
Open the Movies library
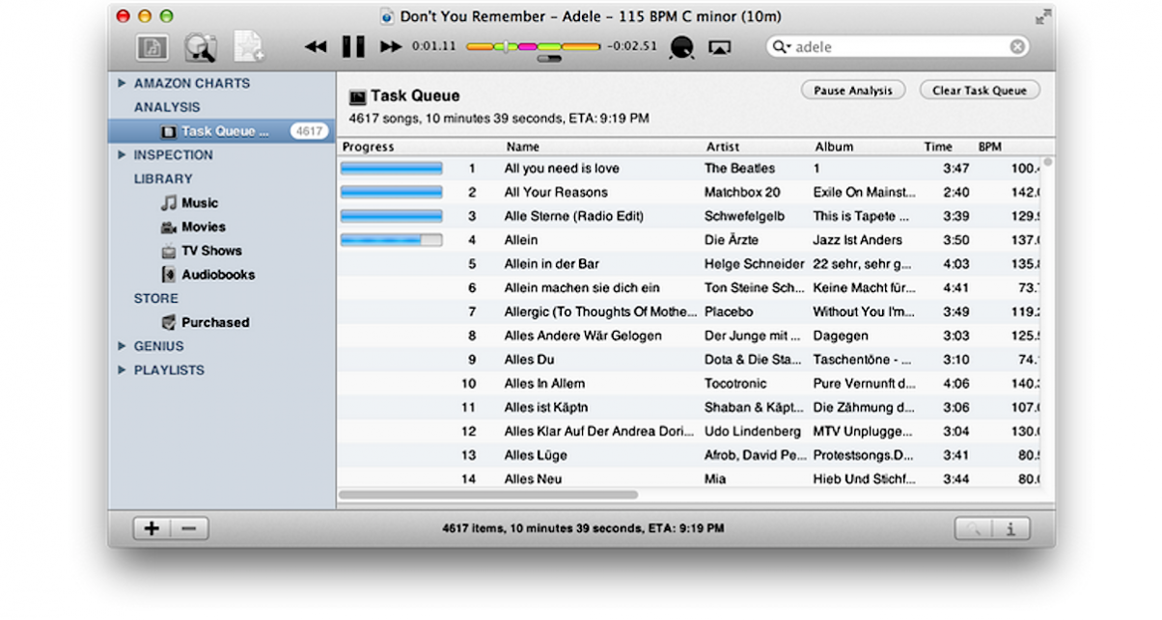click(203, 228)
